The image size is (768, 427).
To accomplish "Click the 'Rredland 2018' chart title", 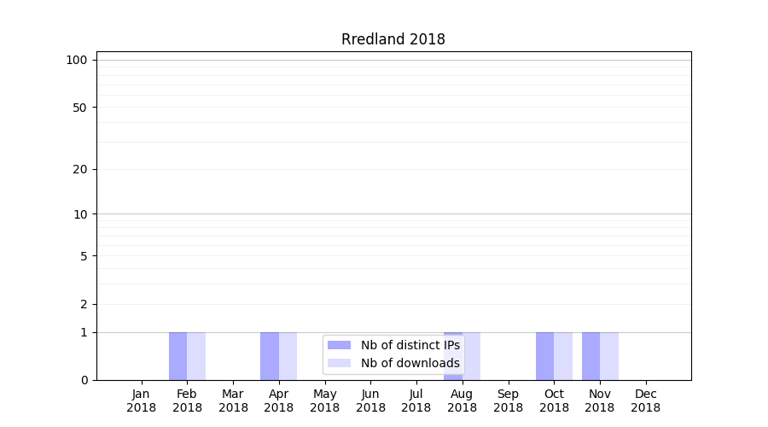I will (x=393, y=39).
